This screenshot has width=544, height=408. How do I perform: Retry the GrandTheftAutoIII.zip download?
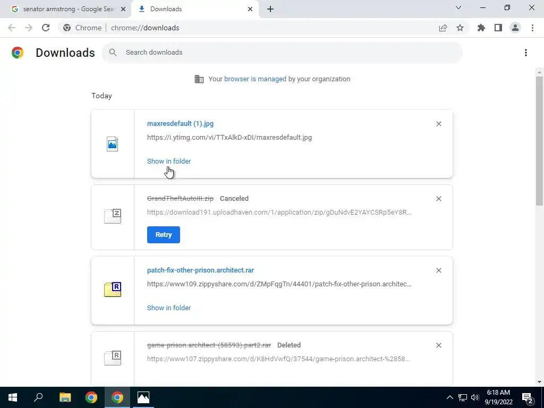[x=164, y=235]
